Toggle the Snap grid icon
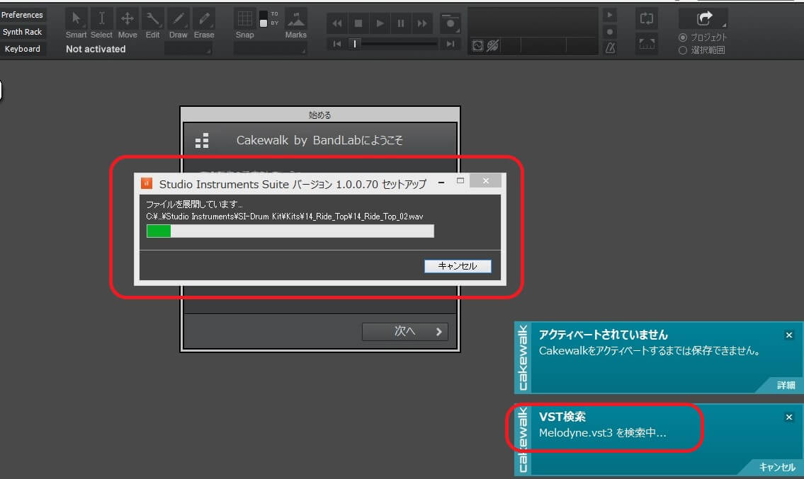The width and height of the screenshot is (804, 479). [244, 19]
